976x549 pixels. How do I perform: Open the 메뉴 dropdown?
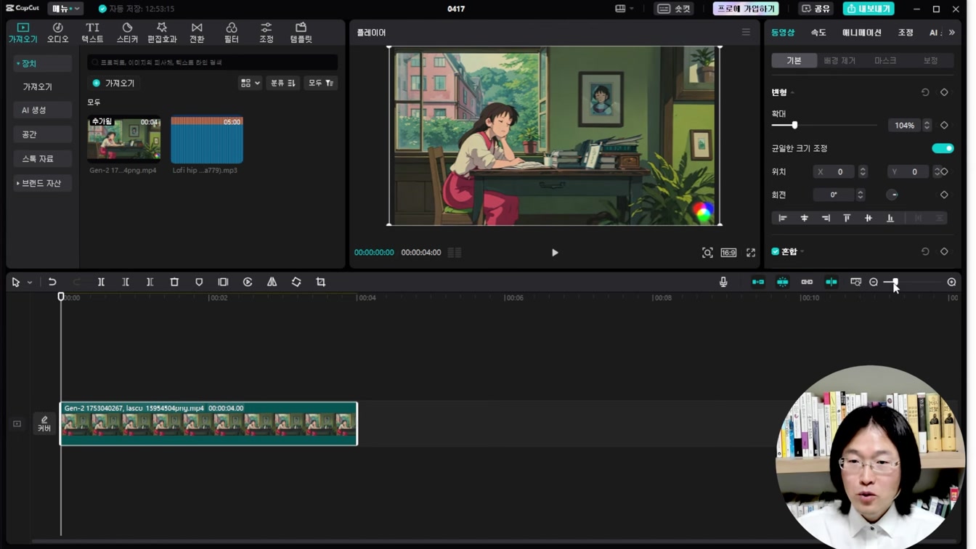65,9
